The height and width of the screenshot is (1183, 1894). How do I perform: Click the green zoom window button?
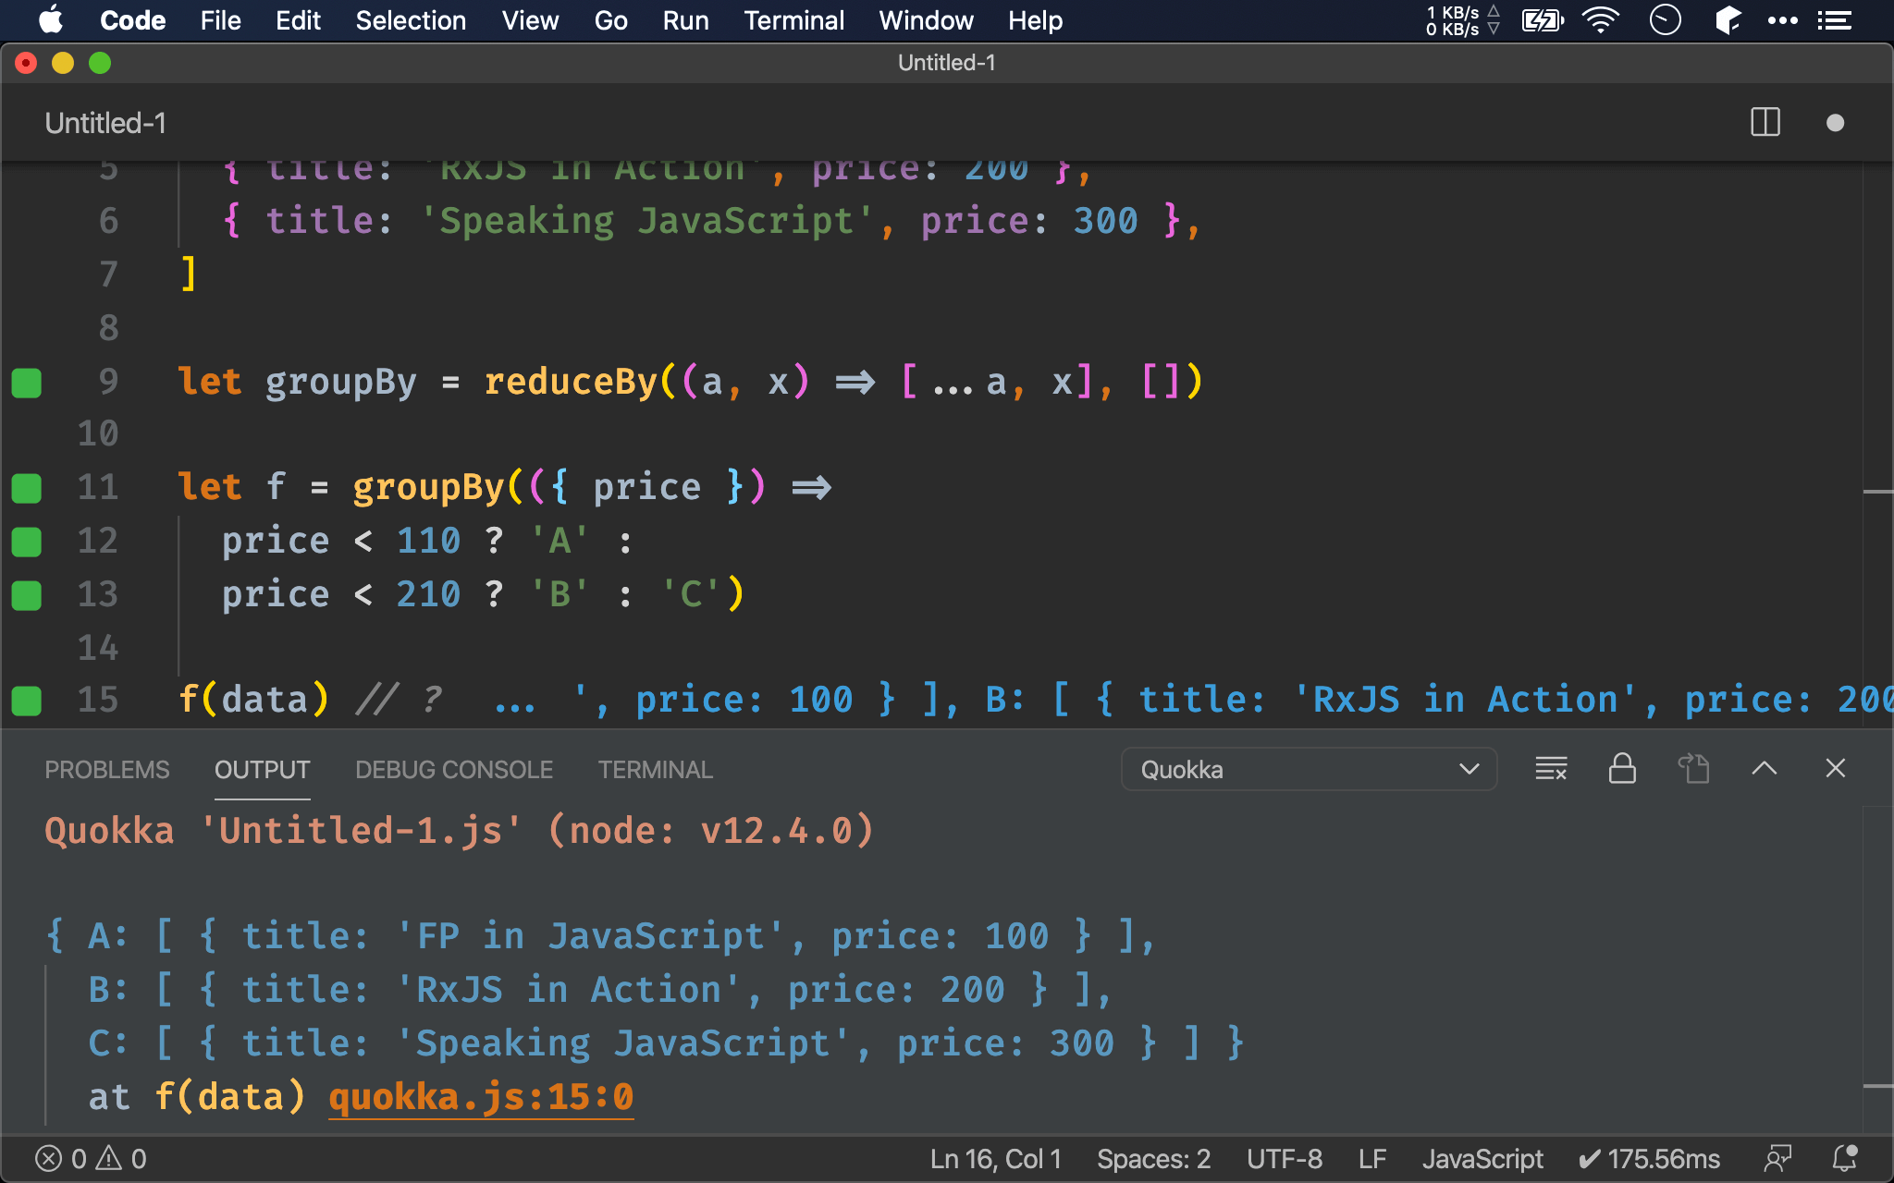[x=100, y=63]
